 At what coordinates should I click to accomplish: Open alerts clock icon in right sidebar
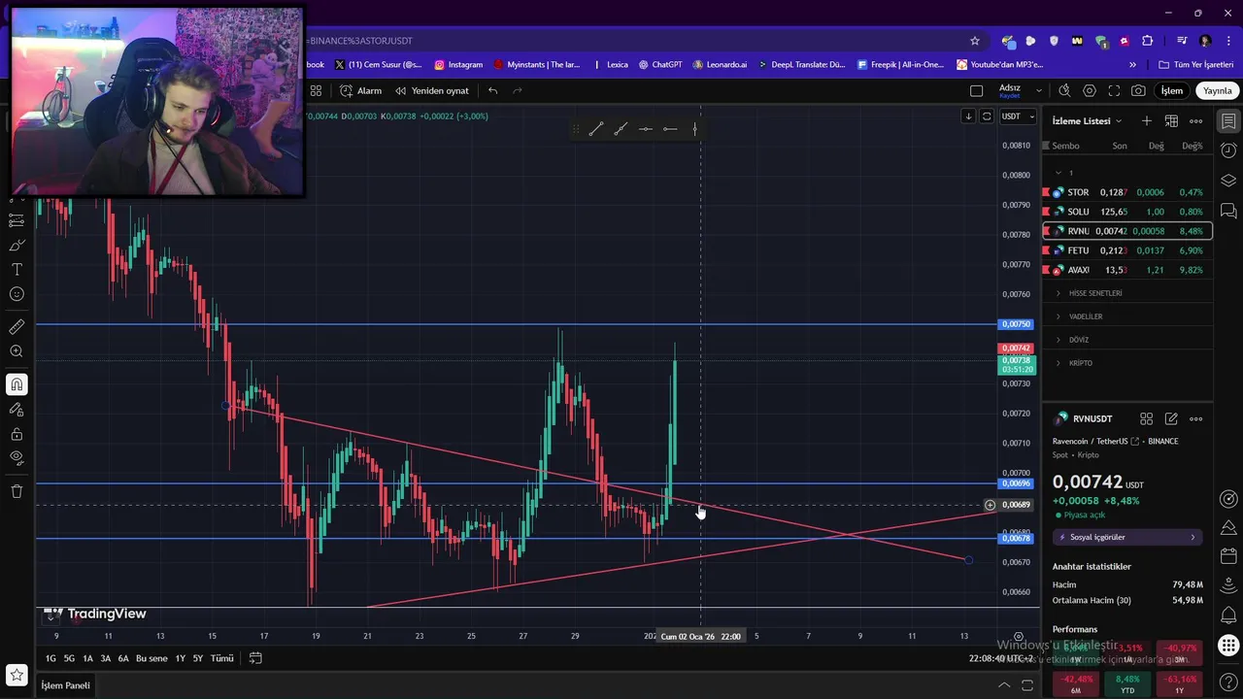pos(1228,150)
